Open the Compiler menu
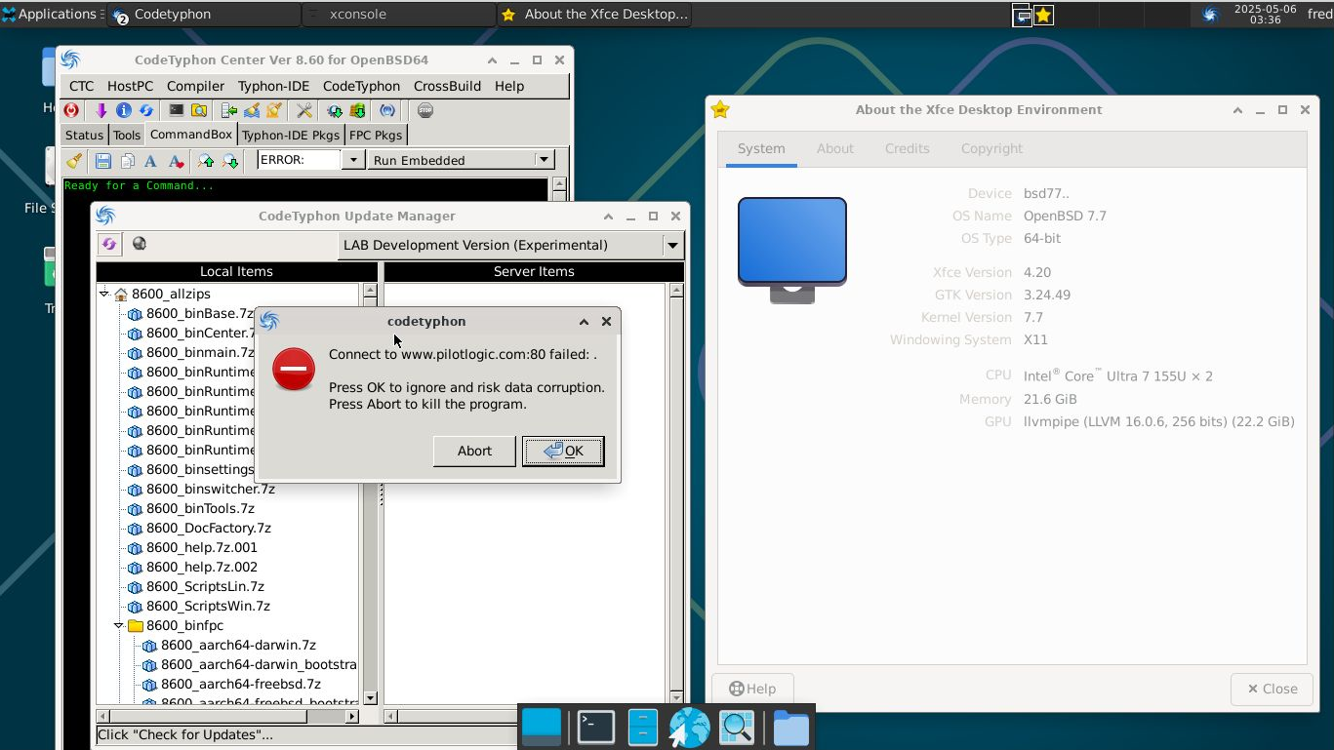Screen dimensions: 1334x750 (x=195, y=86)
